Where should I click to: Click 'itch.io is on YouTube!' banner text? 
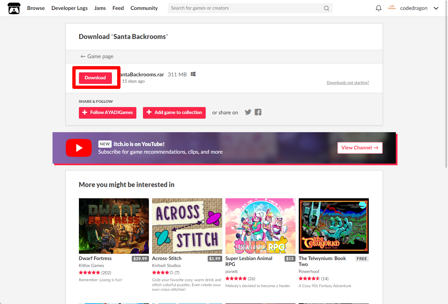click(x=139, y=144)
